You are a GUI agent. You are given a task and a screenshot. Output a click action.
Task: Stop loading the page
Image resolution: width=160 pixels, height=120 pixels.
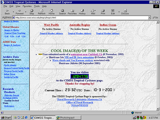(32, 11)
